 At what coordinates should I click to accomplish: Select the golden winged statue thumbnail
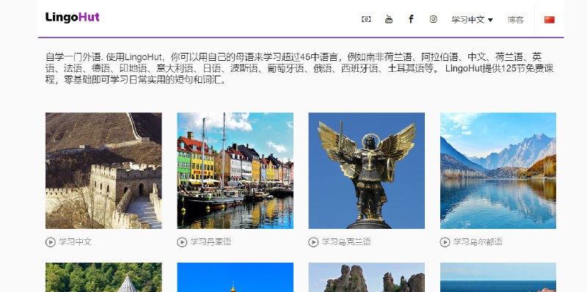pos(366,171)
